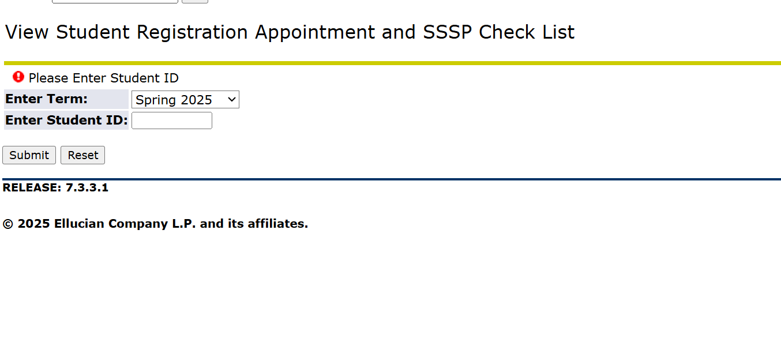This screenshot has width=781, height=339.
Task: Click the partially visible text field at top
Action: [115, 1]
